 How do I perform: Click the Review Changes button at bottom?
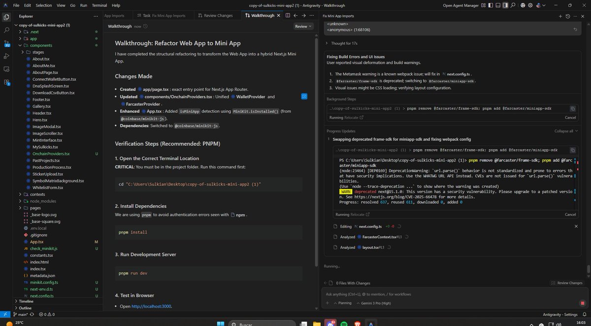pyautogui.click(x=566, y=283)
